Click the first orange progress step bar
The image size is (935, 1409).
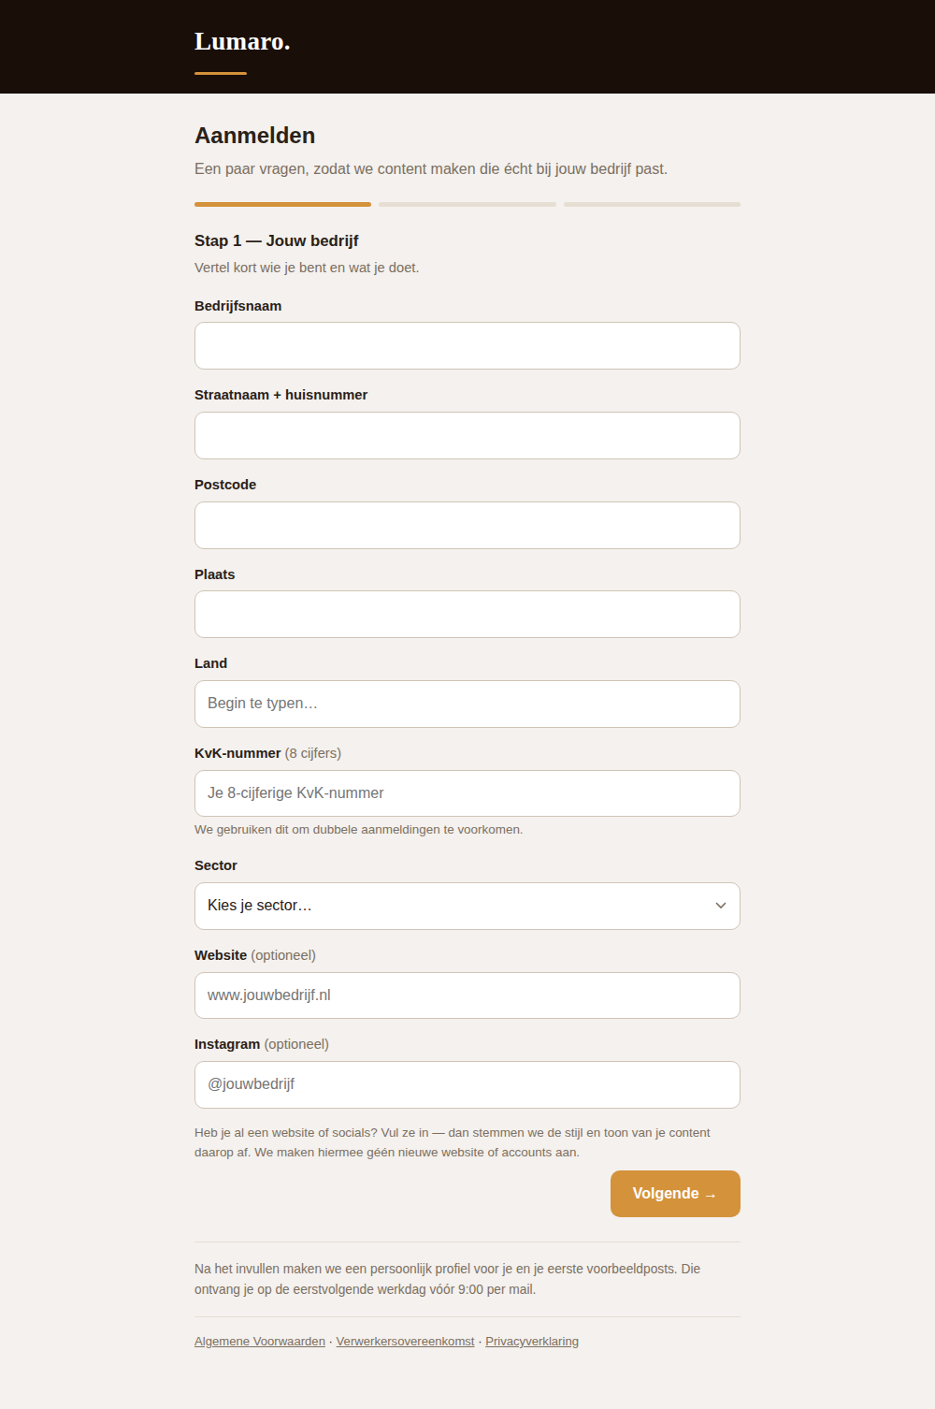(282, 204)
